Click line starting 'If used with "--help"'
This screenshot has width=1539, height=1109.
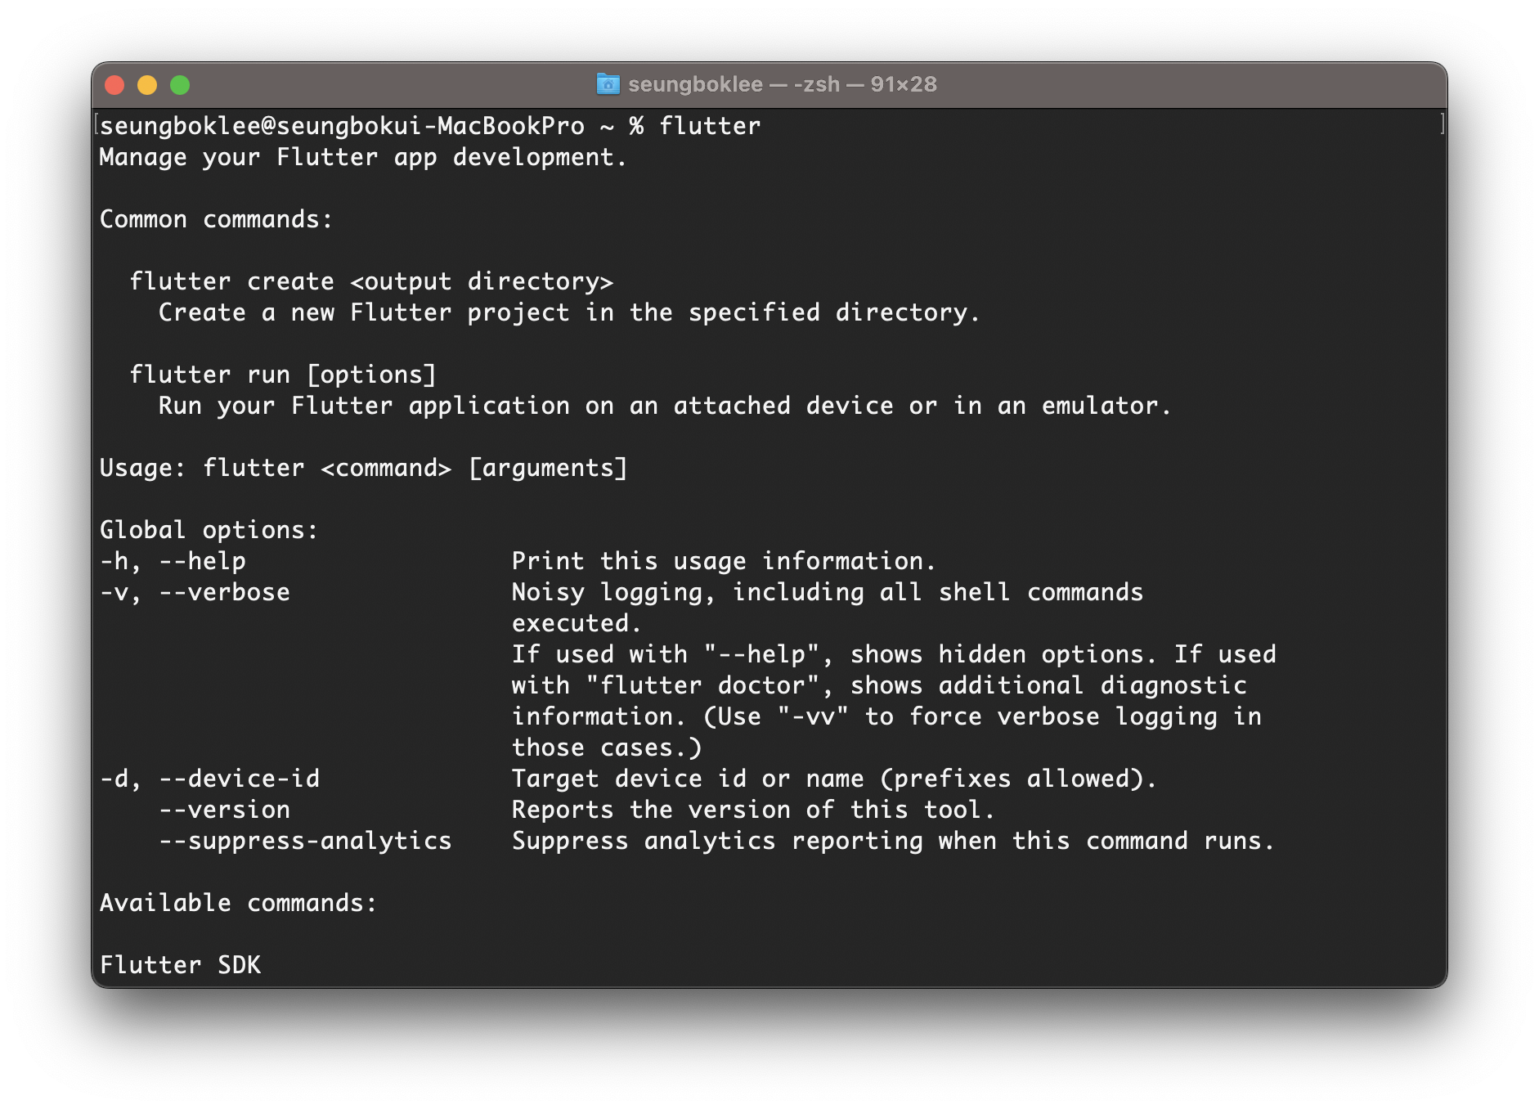(894, 654)
